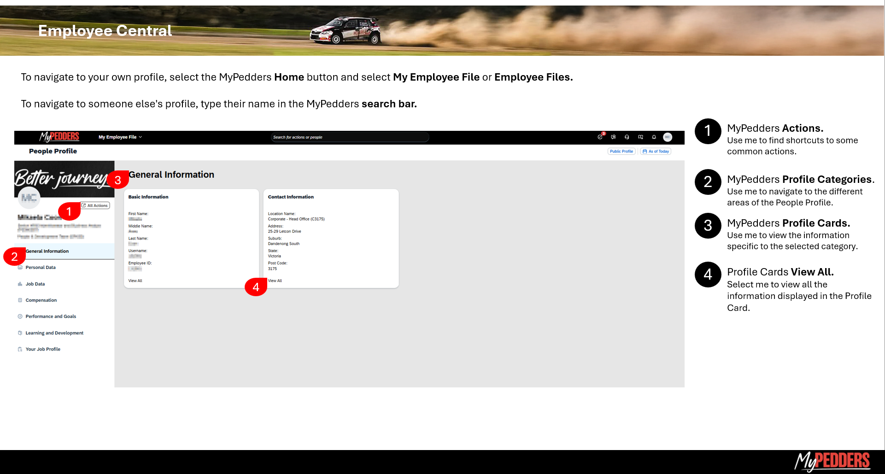Screen dimensions: 885x474
Task: Open the As of Today date picker
Action: tap(656, 152)
